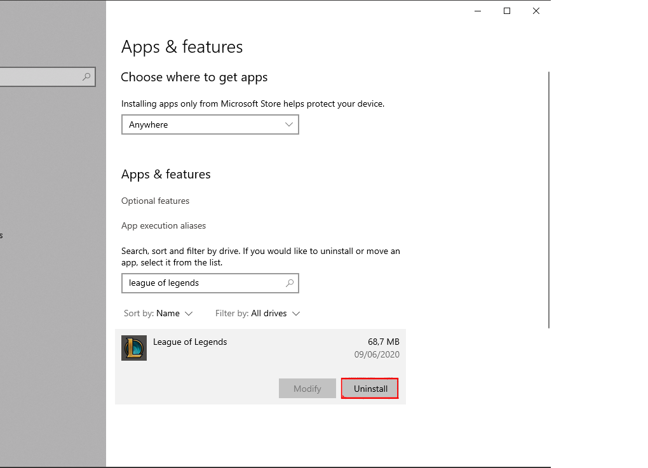Click the magnifier icon in app search box
Viewport: 648px width, 468px height.
[290, 283]
